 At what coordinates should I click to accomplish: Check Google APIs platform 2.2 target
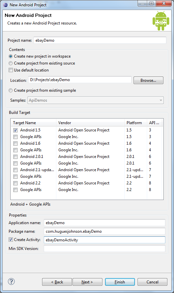[x=15, y=190]
